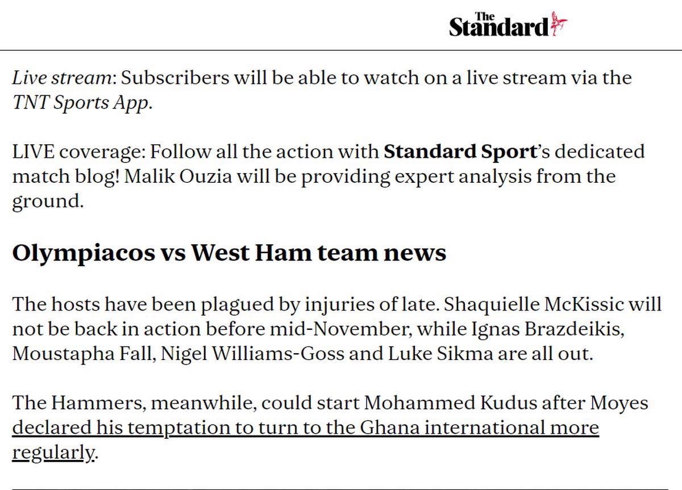Click The Standard logo in the header
This screenshot has height=490, width=682.
coord(499,25)
